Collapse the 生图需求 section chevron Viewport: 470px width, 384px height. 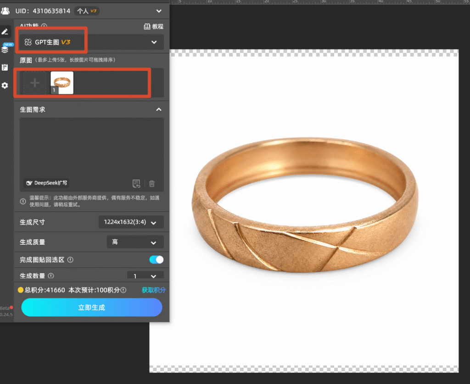pos(158,110)
